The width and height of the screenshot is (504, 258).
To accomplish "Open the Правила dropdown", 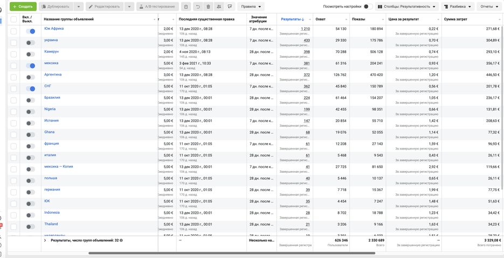I will (251, 6).
